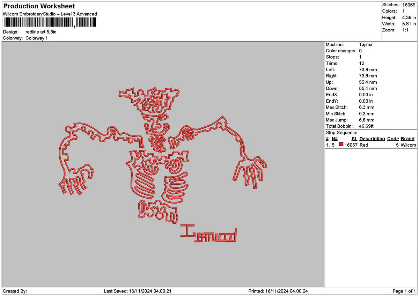Click the Brand column header
Viewport: 419px width, 296px height.
[407, 139]
